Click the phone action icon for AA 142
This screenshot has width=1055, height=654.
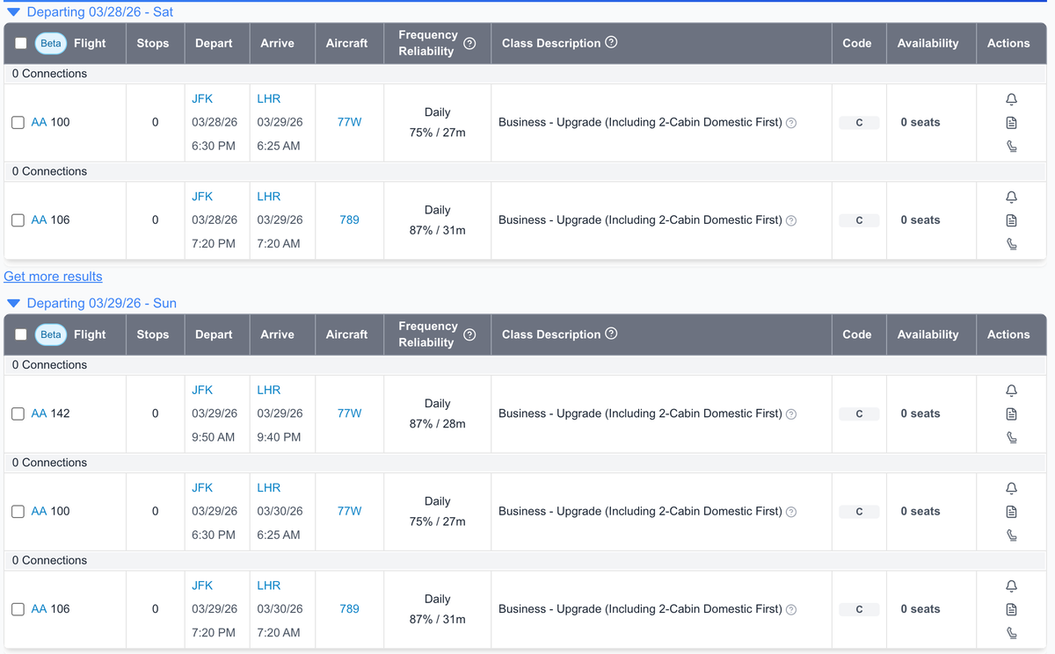pos(1011,436)
